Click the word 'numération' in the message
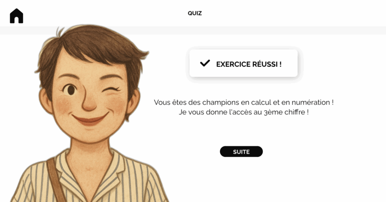This screenshot has width=386, height=202. (x=311, y=102)
